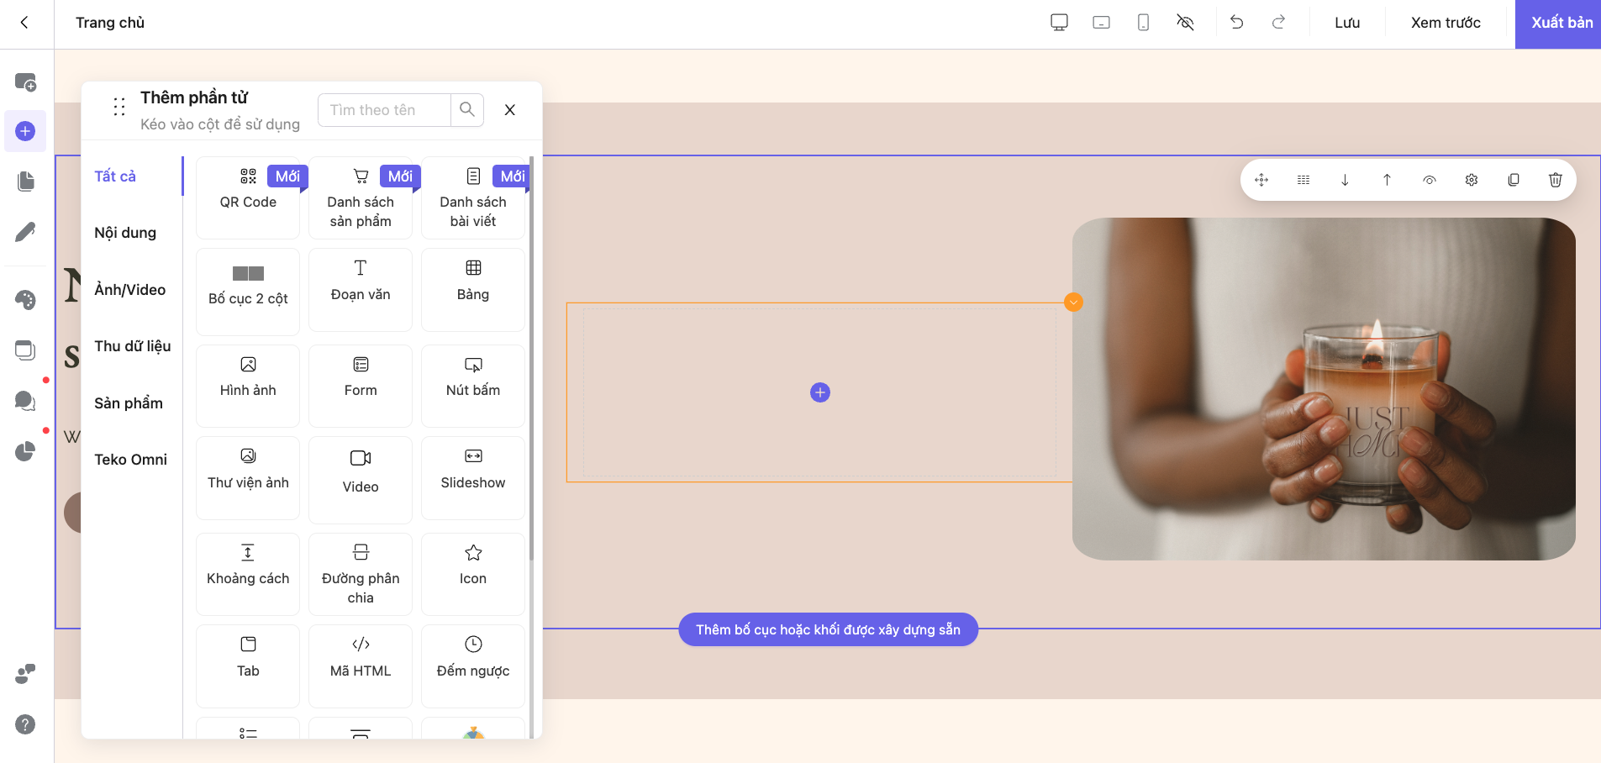
Task: Toggle section visibility eye icon
Action: click(x=1429, y=180)
